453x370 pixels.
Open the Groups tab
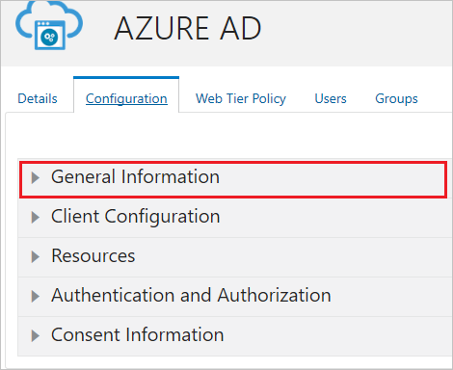[x=396, y=98]
